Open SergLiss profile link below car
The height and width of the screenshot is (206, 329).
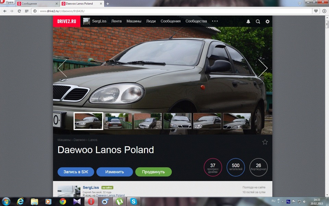pyautogui.click(x=90, y=187)
